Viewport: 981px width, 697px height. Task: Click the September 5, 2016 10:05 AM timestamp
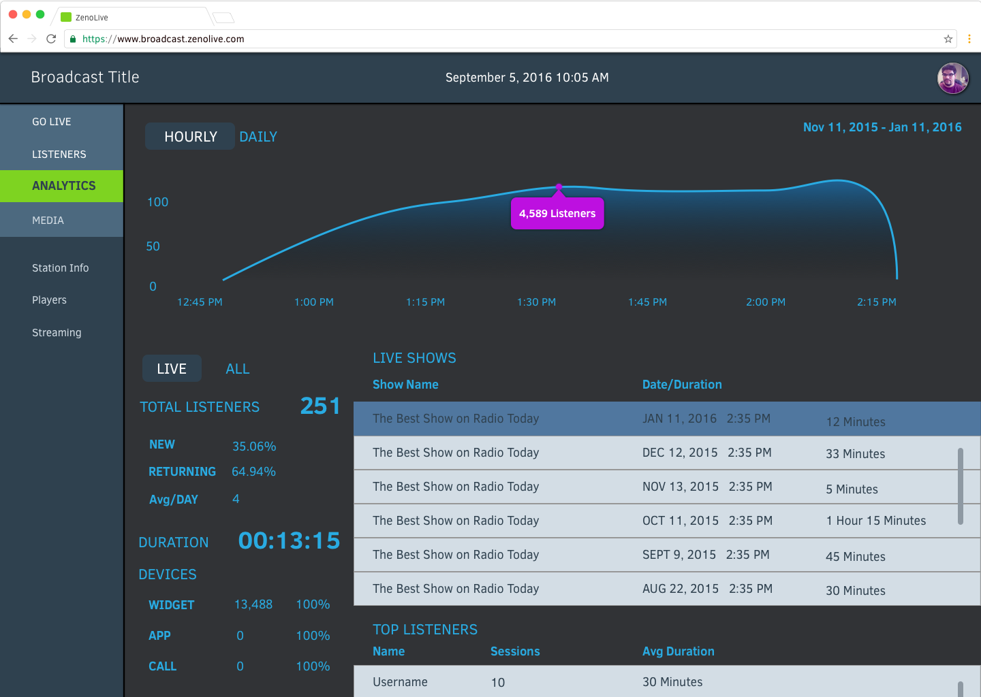coord(527,78)
